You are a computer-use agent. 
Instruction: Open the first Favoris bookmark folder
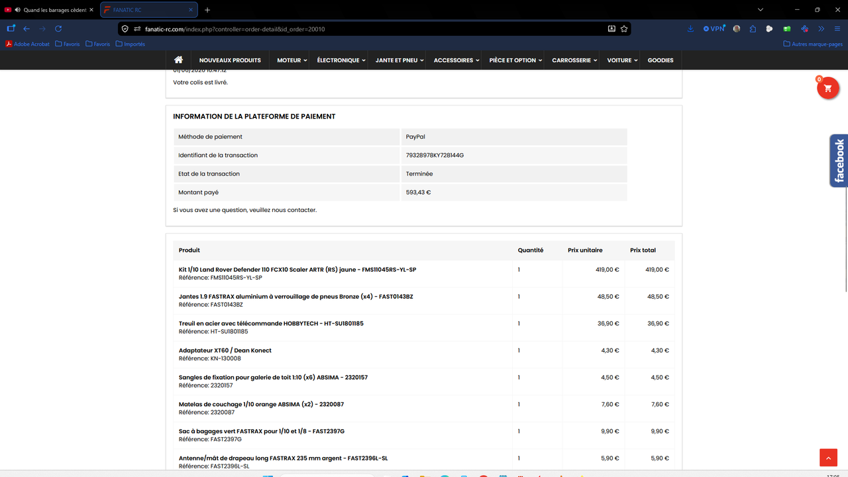68,44
